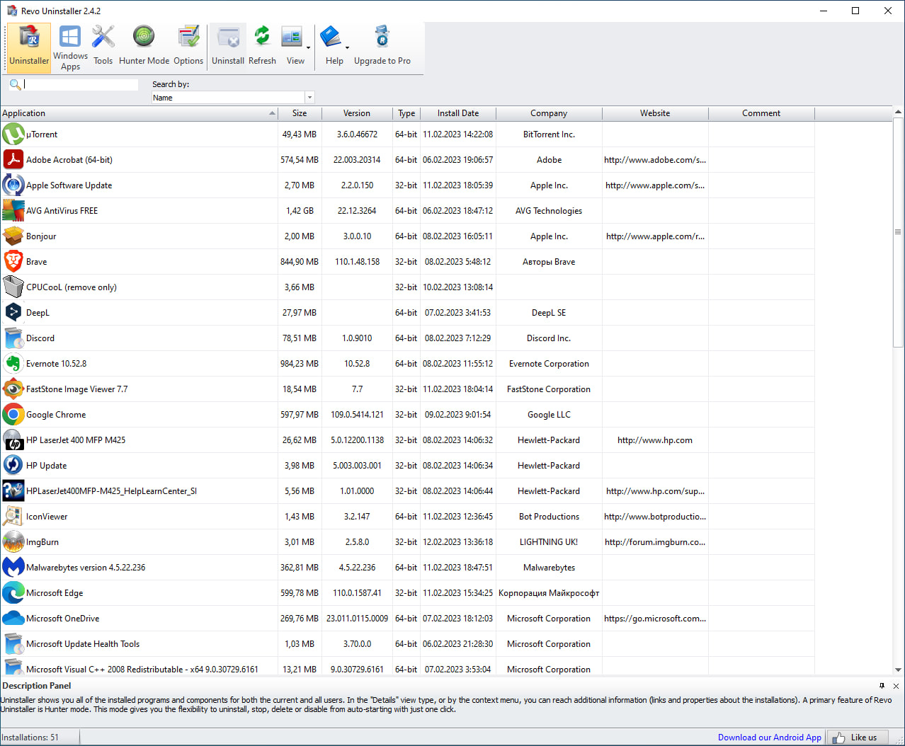Click the scrollbar down arrow
Screen dimensions: 905x746
pyautogui.click(x=898, y=669)
